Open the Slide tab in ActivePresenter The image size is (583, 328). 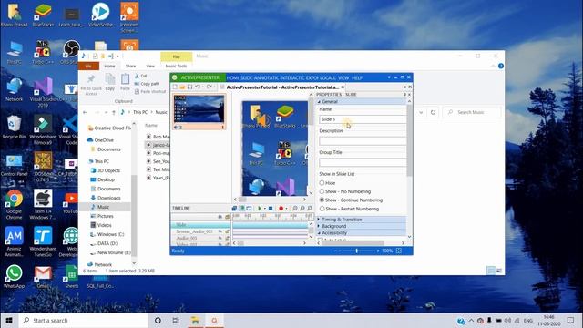pyautogui.click(x=246, y=78)
